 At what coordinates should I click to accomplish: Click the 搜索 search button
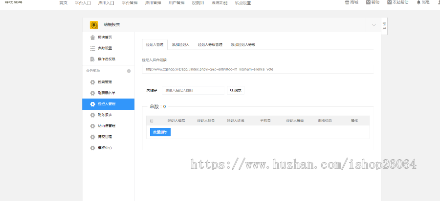(x=236, y=90)
